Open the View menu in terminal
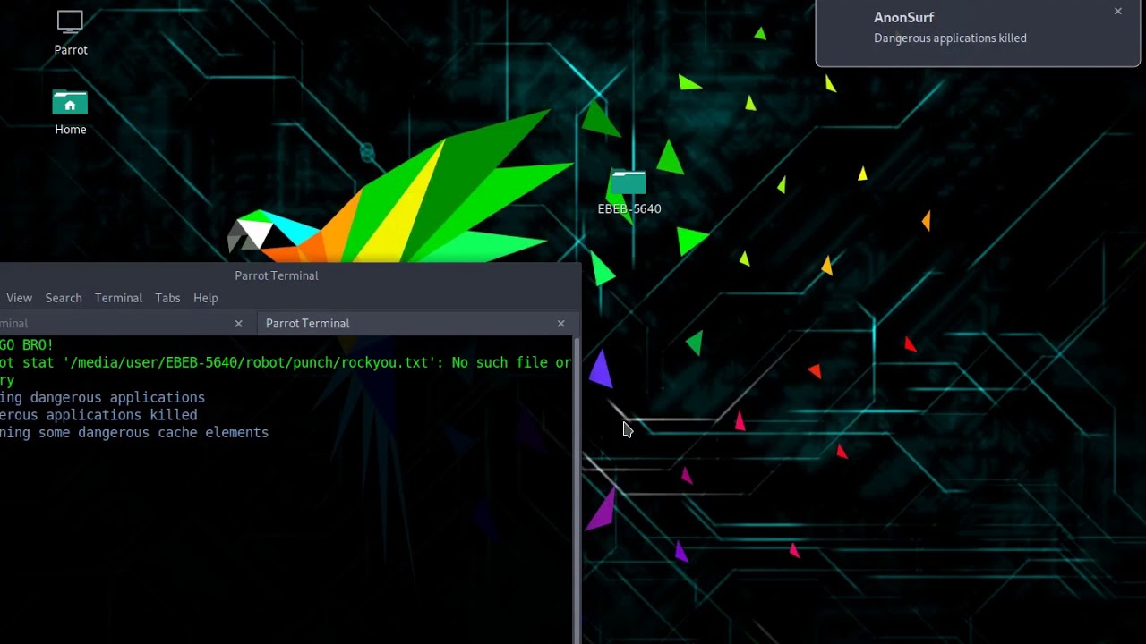 [19, 298]
